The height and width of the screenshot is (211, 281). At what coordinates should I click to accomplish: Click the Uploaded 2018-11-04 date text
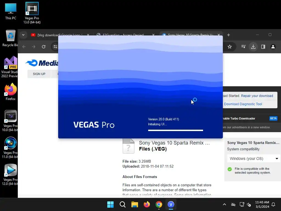coord(148,166)
